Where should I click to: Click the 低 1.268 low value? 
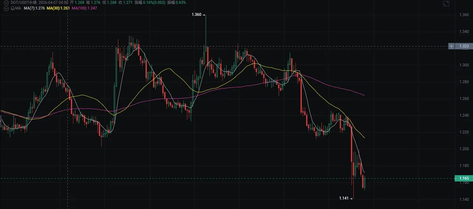coord(109,3)
